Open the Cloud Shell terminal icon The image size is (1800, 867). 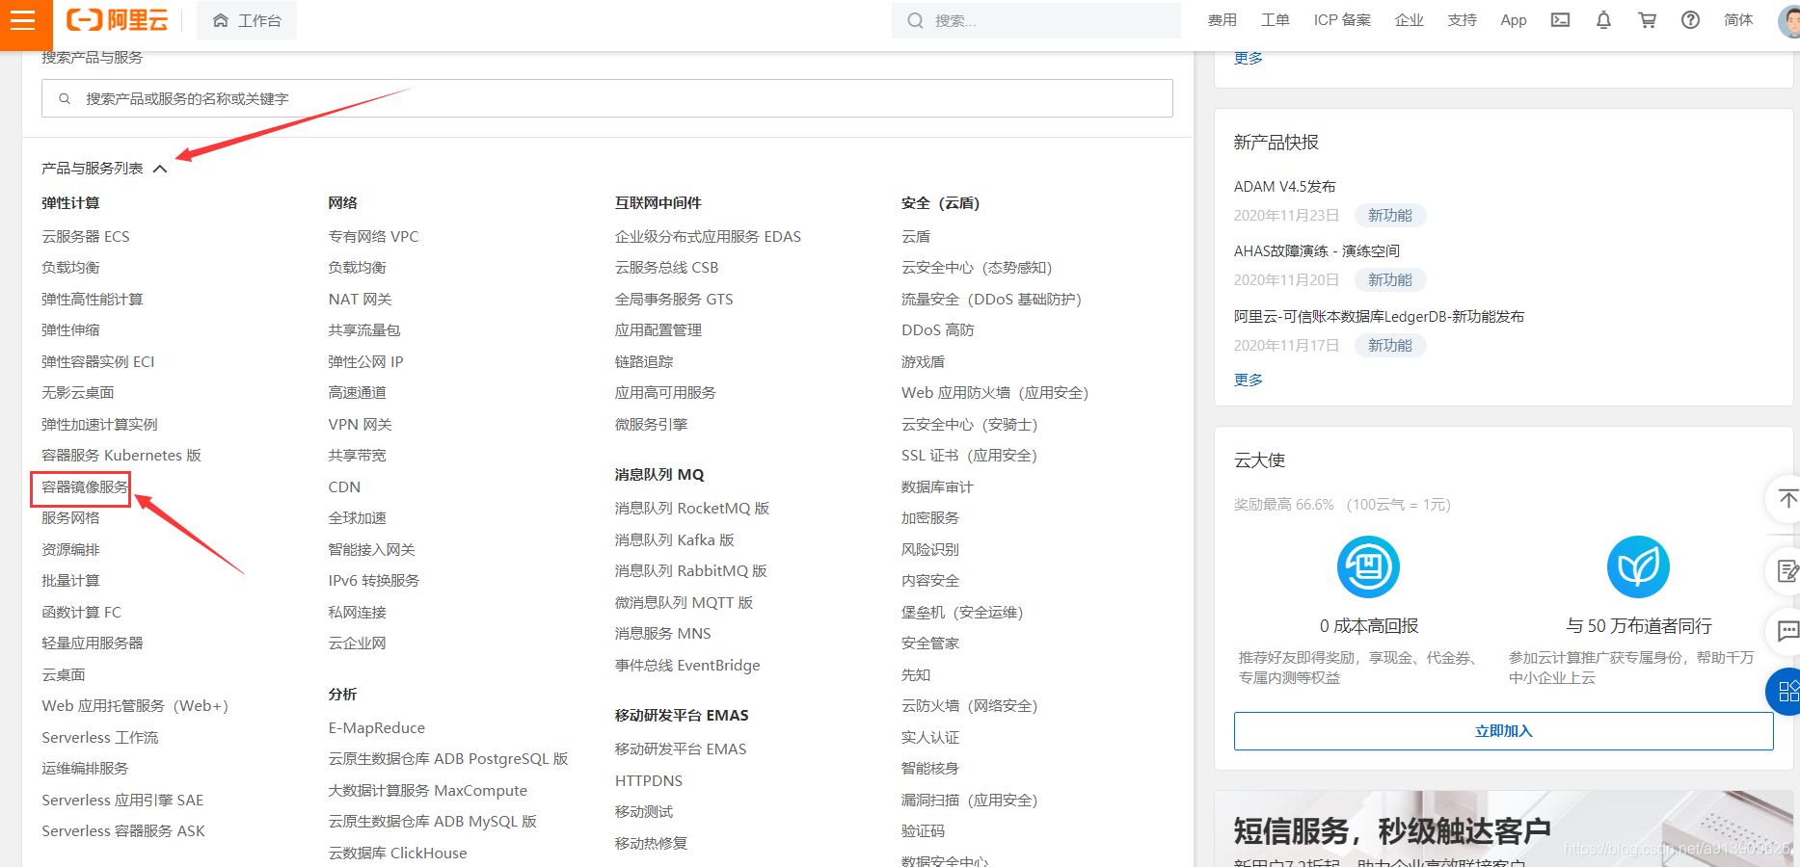1560,20
